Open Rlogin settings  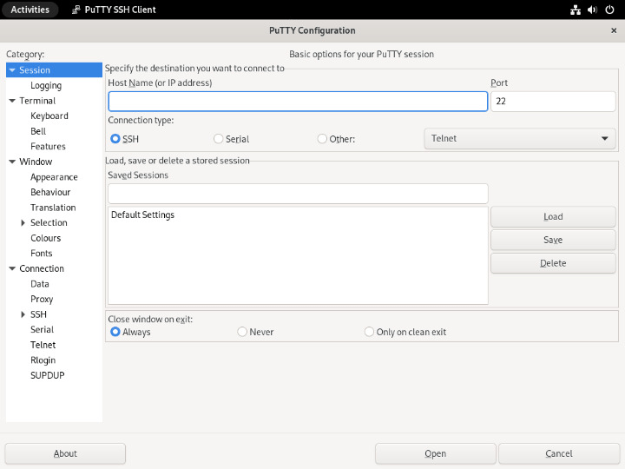[x=43, y=360]
